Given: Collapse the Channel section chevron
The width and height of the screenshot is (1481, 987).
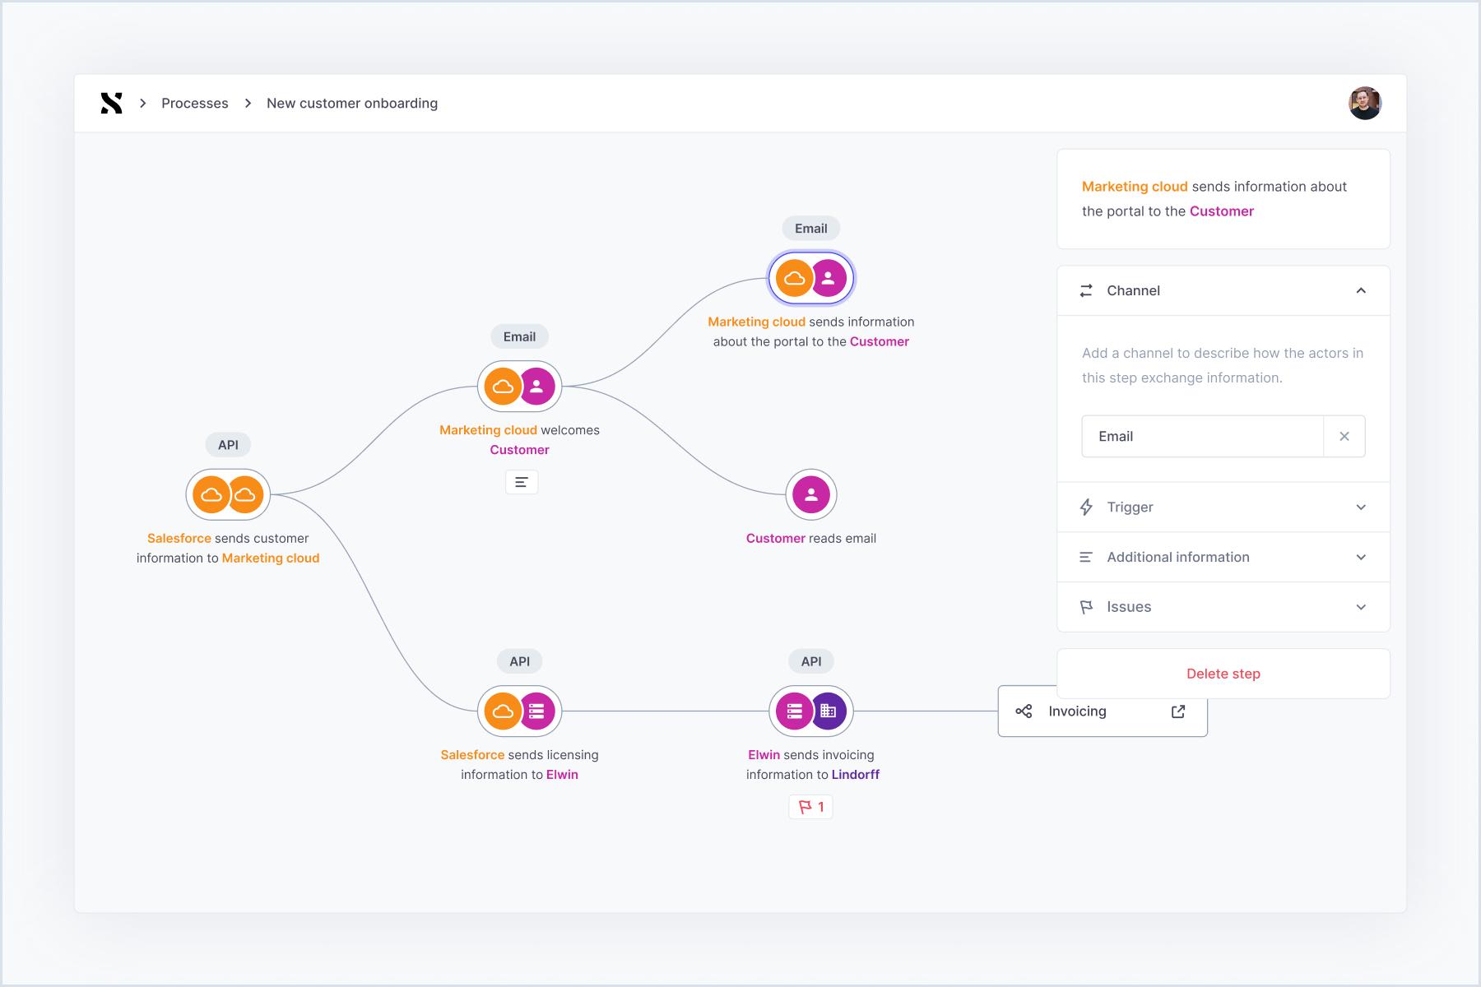Looking at the screenshot, I should (x=1361, y=290).
